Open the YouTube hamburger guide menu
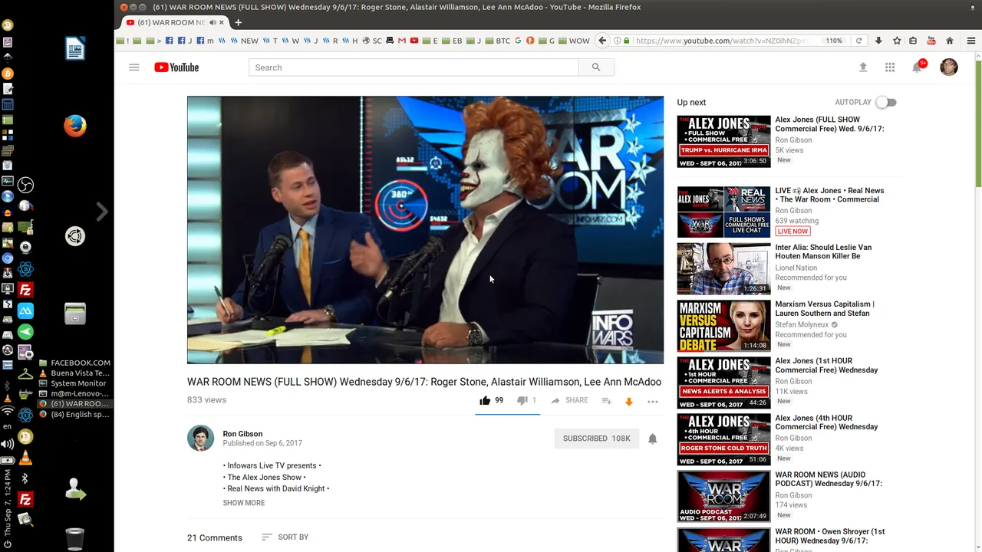The height and width of the screenshot is (552, 982). tap(134, 67)
